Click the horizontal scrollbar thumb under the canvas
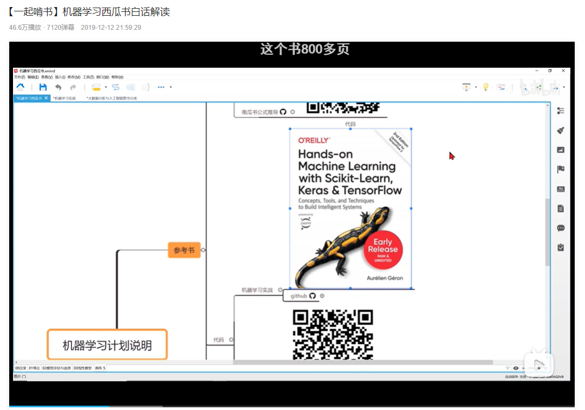The width and height of the screenshot is (585, 410). (x=363, y=362)
